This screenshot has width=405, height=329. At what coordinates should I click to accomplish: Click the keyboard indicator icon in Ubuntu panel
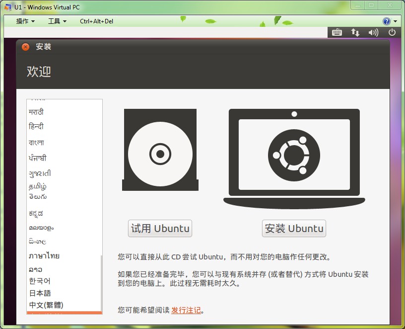tap(337, 32)
